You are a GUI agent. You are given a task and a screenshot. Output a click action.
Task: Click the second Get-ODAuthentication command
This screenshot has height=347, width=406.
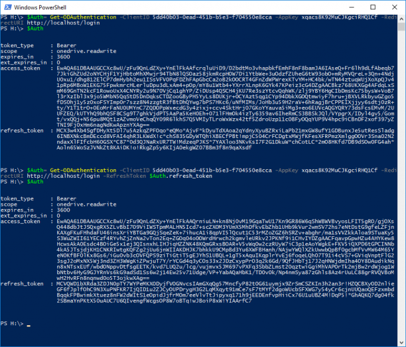(x=83, y=170)
